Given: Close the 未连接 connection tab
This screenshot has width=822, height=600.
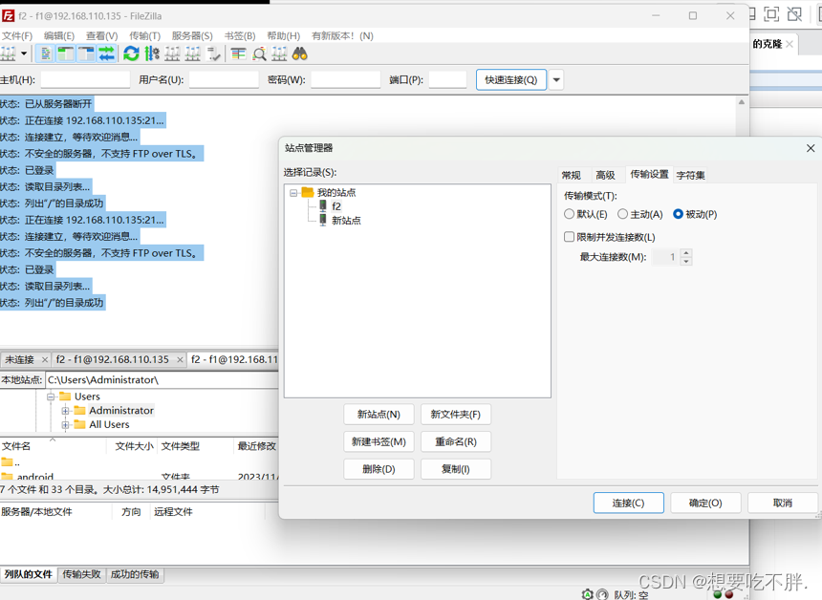Looking at the screenshot, I should tap(45, 359).
